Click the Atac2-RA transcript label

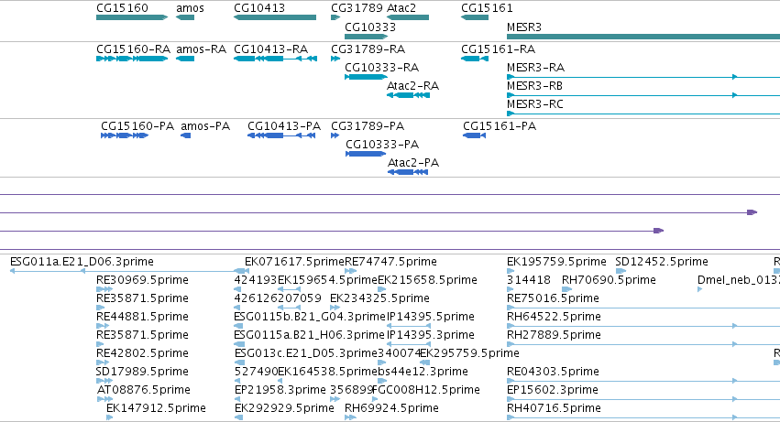(x=412, y=86)
